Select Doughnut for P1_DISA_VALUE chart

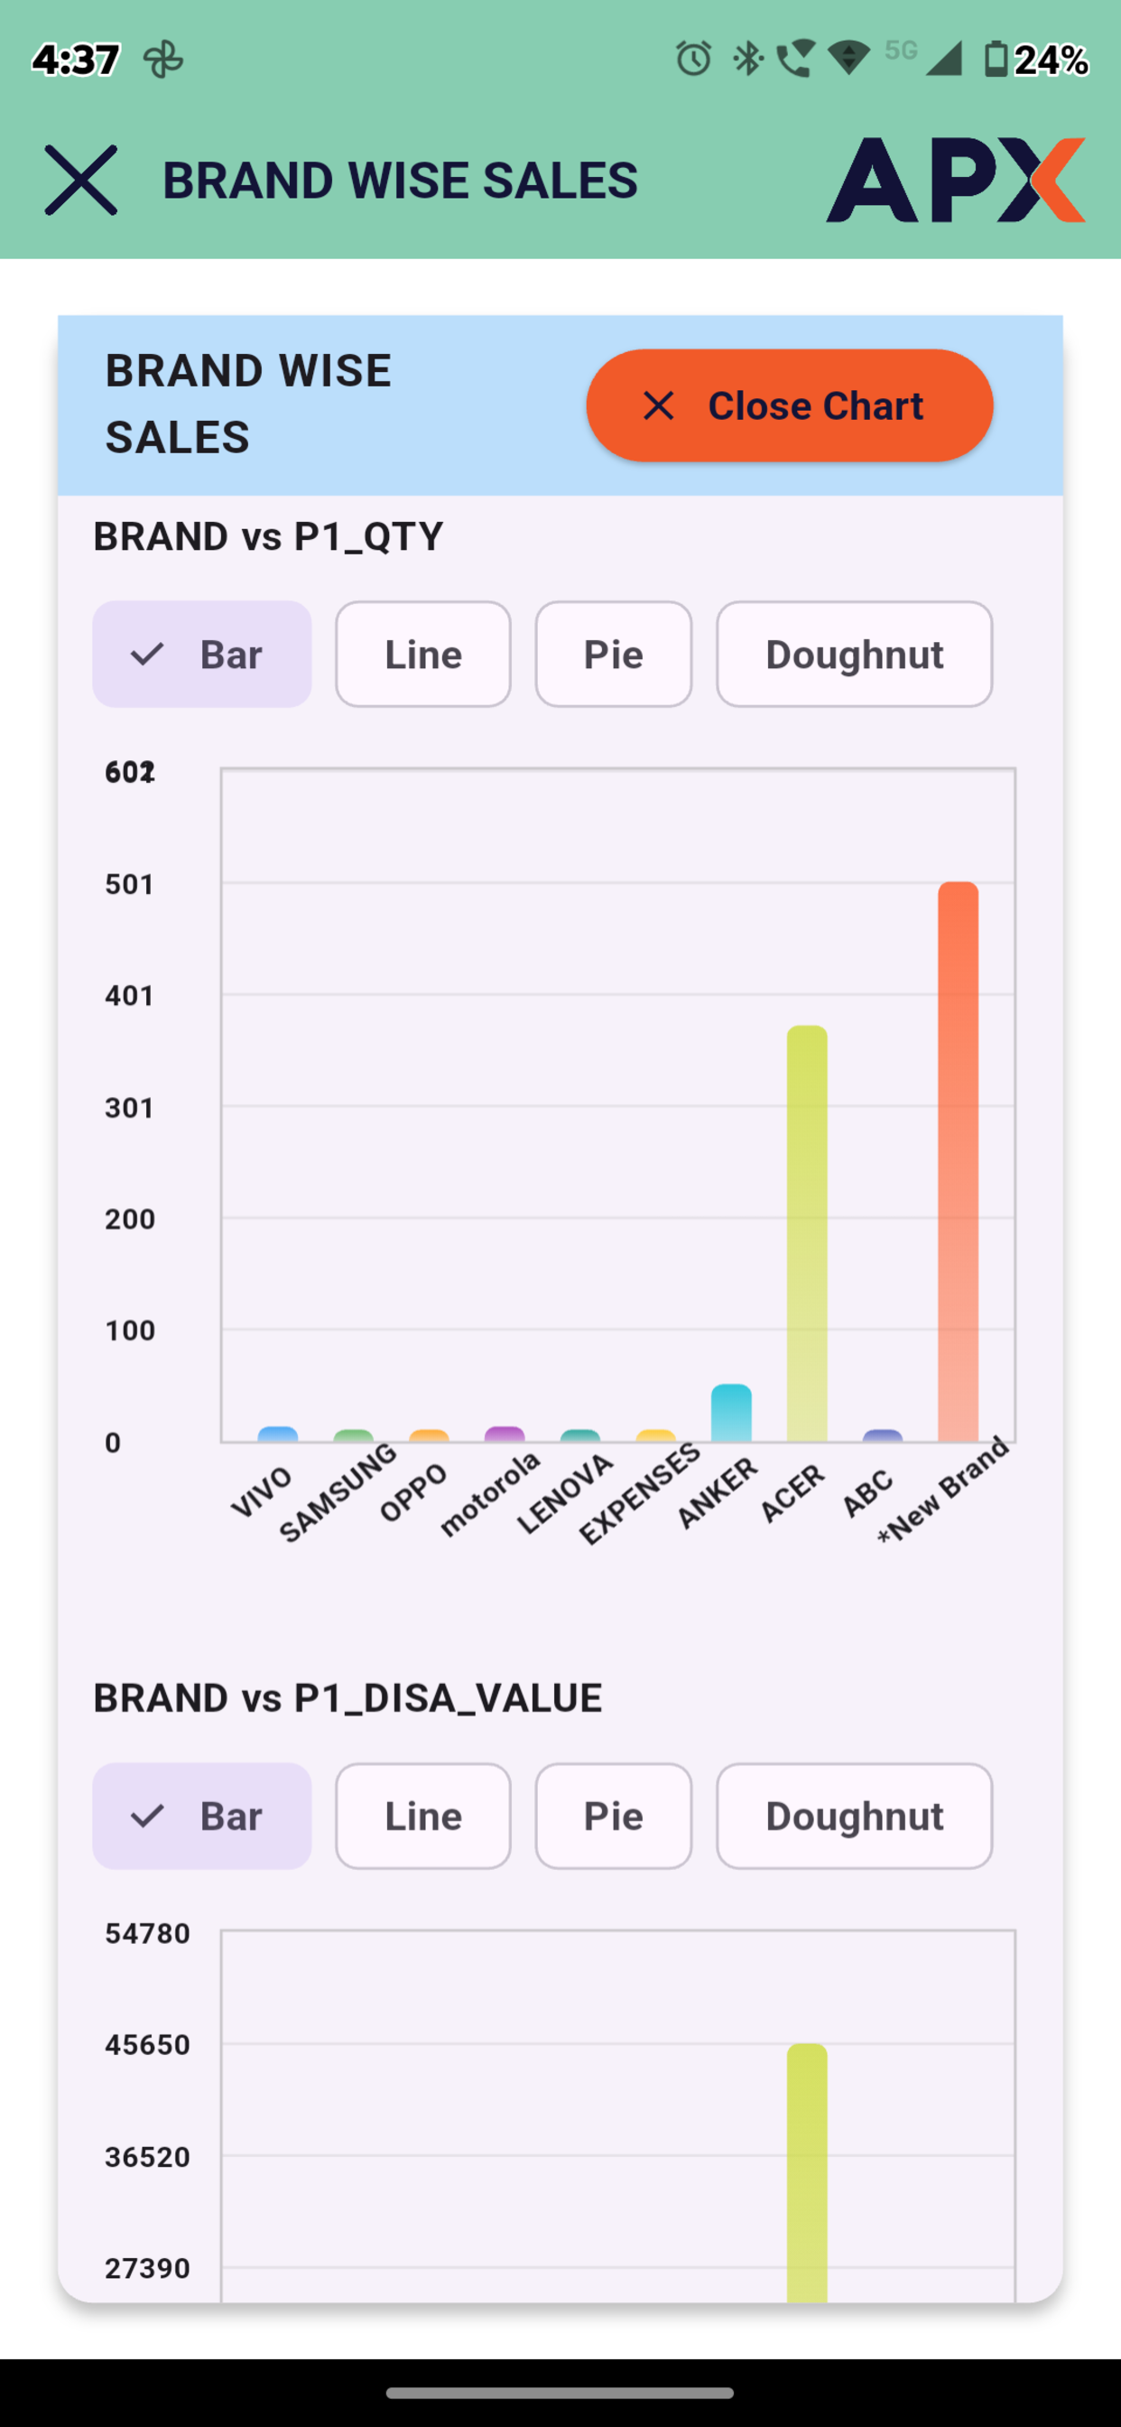tap(855, 1816)
